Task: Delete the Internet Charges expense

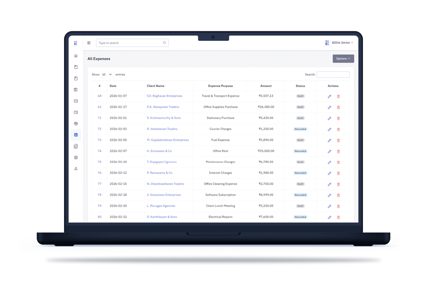Action: pyautogui.click(x=338, y=173)
